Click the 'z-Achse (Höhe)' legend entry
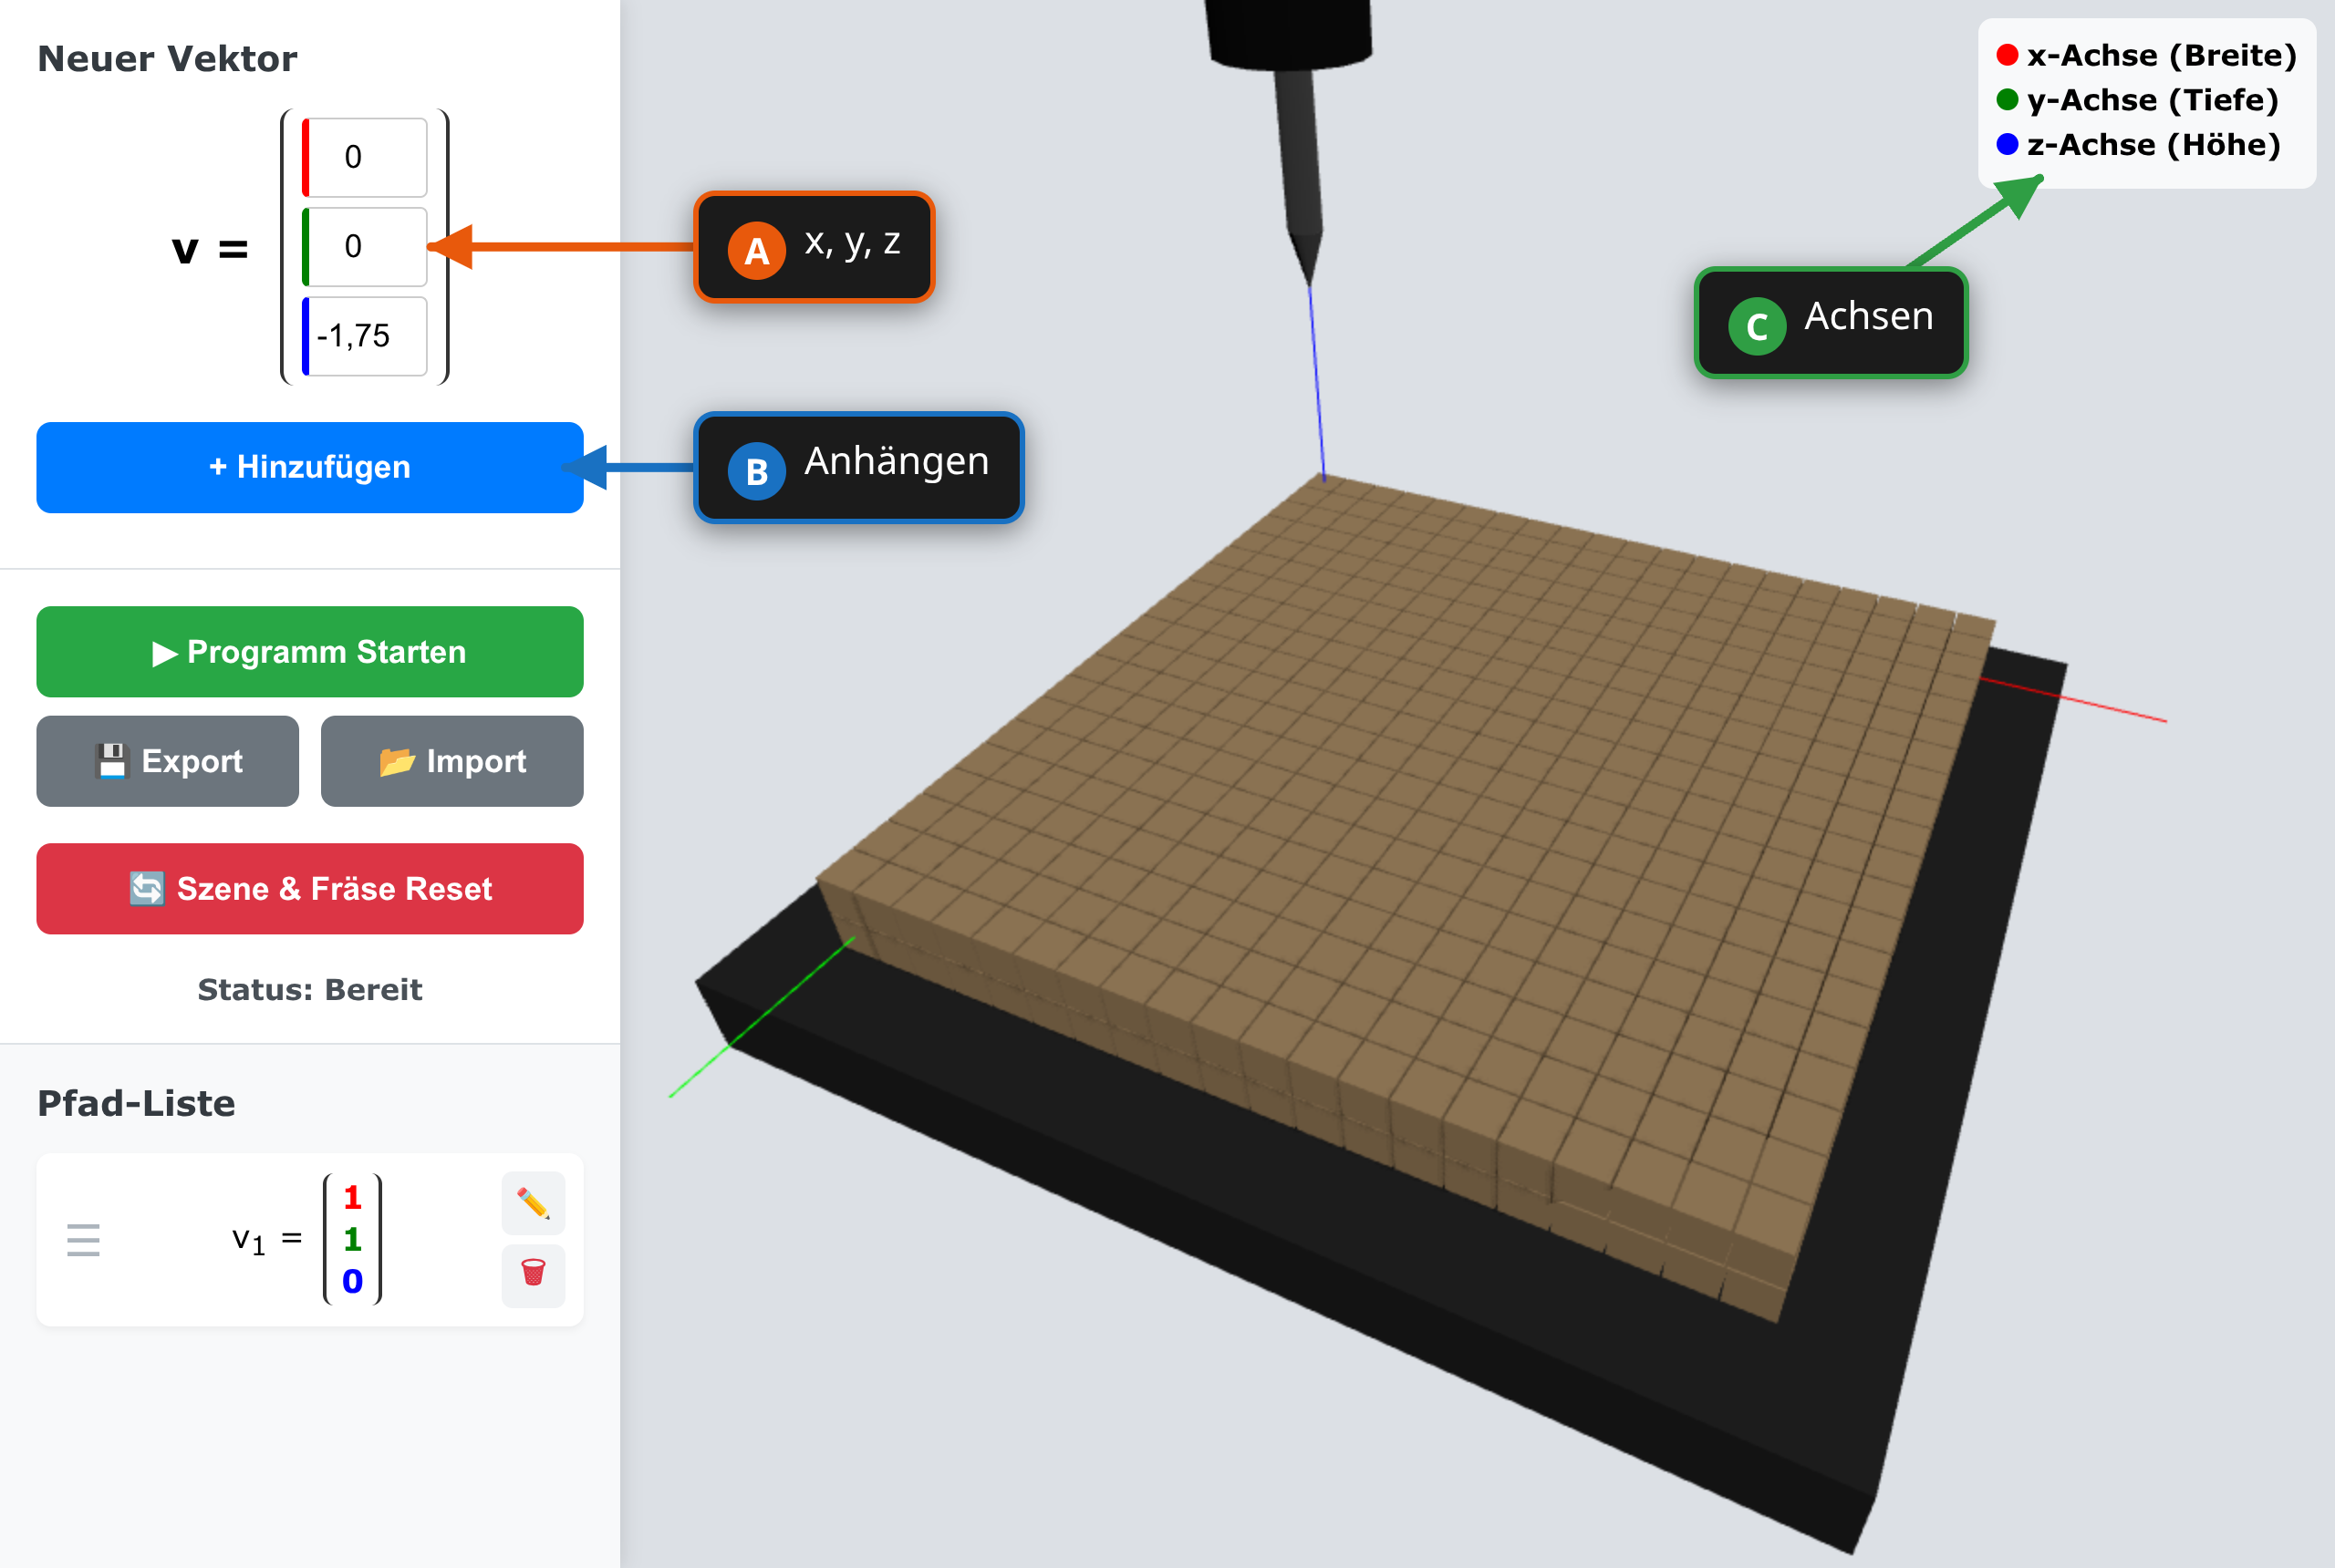This screenshot has width=2335, height=1568. click(x=2139, y=145)
